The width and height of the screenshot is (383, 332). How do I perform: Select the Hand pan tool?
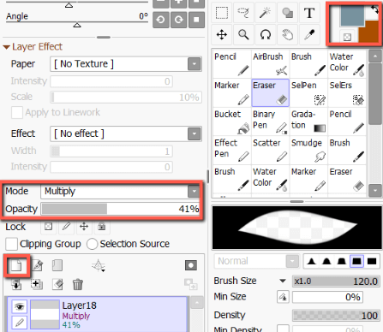(287, 35)
